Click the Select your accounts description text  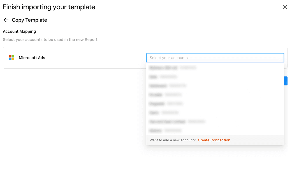click(50, 39)
